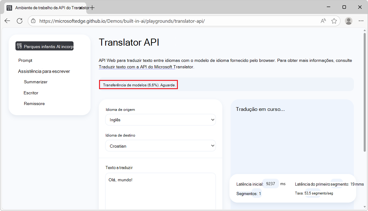Viewport: 368px width, 211px height.
Task: Open the Parques infantis AI sidebar heading
Action: point(44,46)
